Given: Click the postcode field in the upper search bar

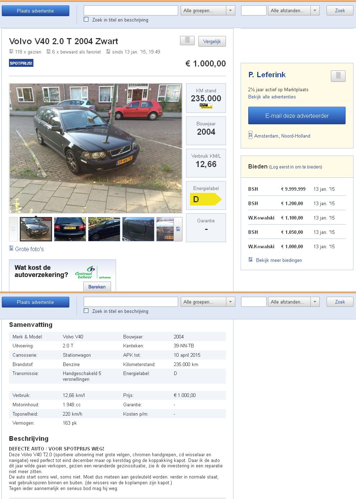Looking at the screenshot, I should [254, 10].
